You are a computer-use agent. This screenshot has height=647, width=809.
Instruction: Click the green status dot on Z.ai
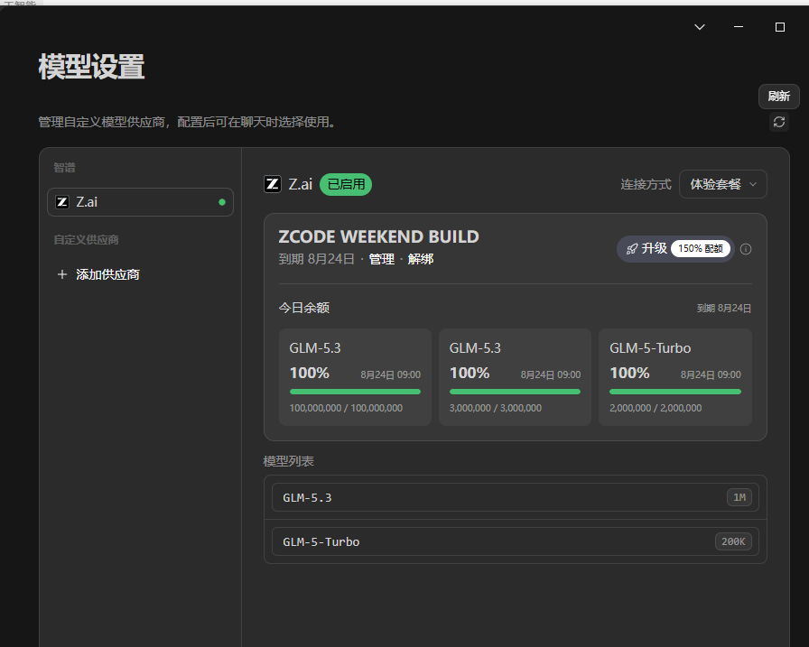222,202
